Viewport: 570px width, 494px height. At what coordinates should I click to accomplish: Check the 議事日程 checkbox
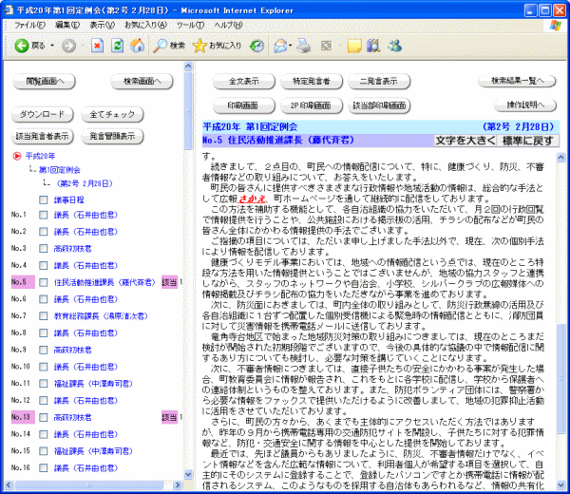pos(44,199)
